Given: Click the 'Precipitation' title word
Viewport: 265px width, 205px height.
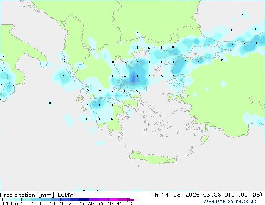Looking at the screenshot, I should (18, 195).
